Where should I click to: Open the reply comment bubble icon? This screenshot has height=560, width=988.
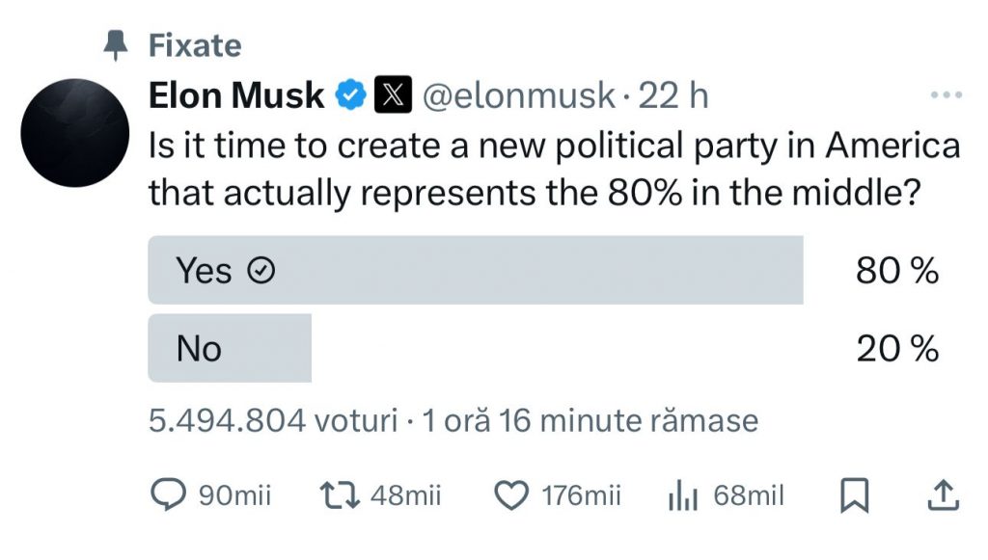coord(168,494)
